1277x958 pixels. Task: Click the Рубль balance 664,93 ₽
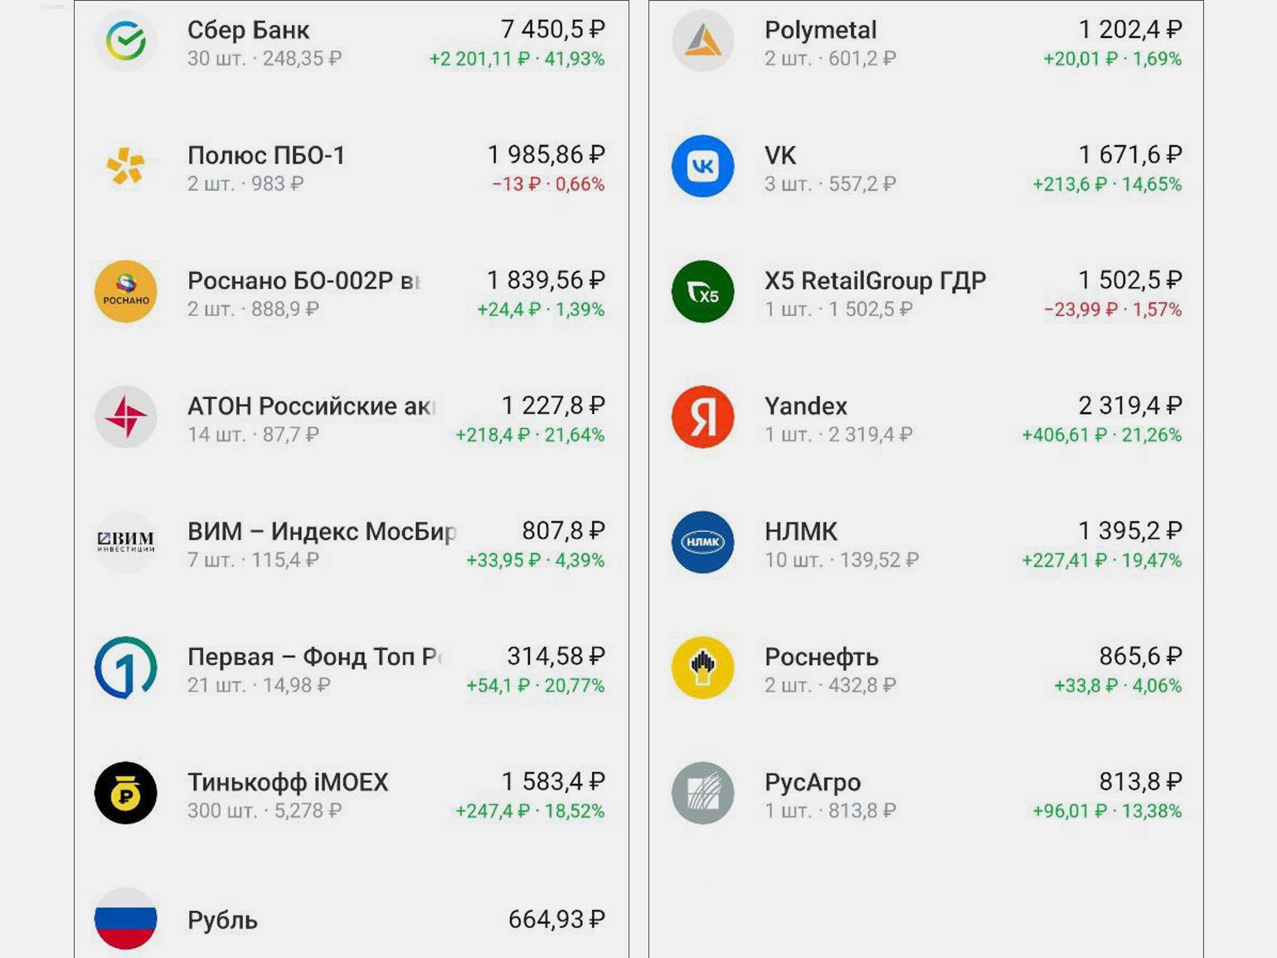click(556, 919)
